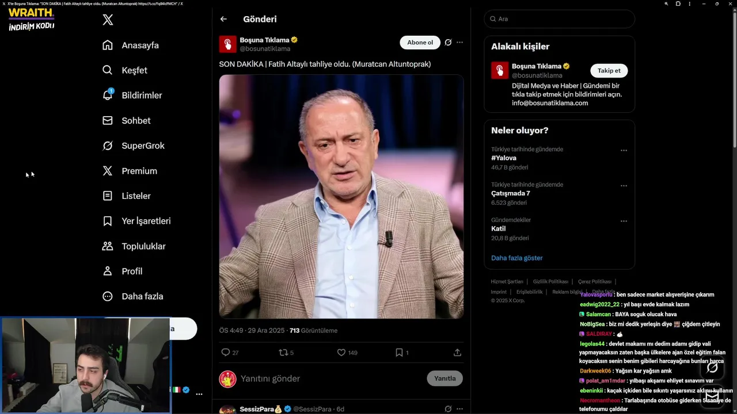The image size is (737, 414).
Task: Click the Daha fazla göster link
Action: [516, 258]
